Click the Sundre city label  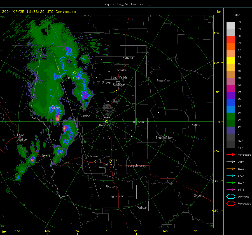coord(85,116)
